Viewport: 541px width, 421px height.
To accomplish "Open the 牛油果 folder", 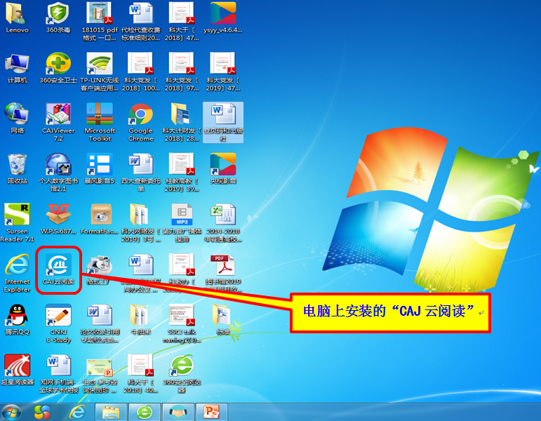I will coord(141,320).
